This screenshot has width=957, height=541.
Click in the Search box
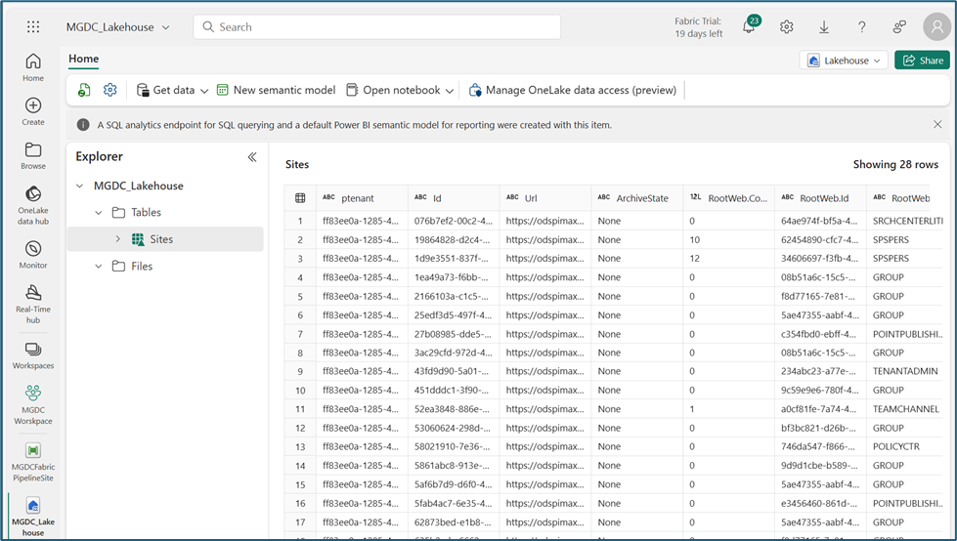(x=377, y=26)
